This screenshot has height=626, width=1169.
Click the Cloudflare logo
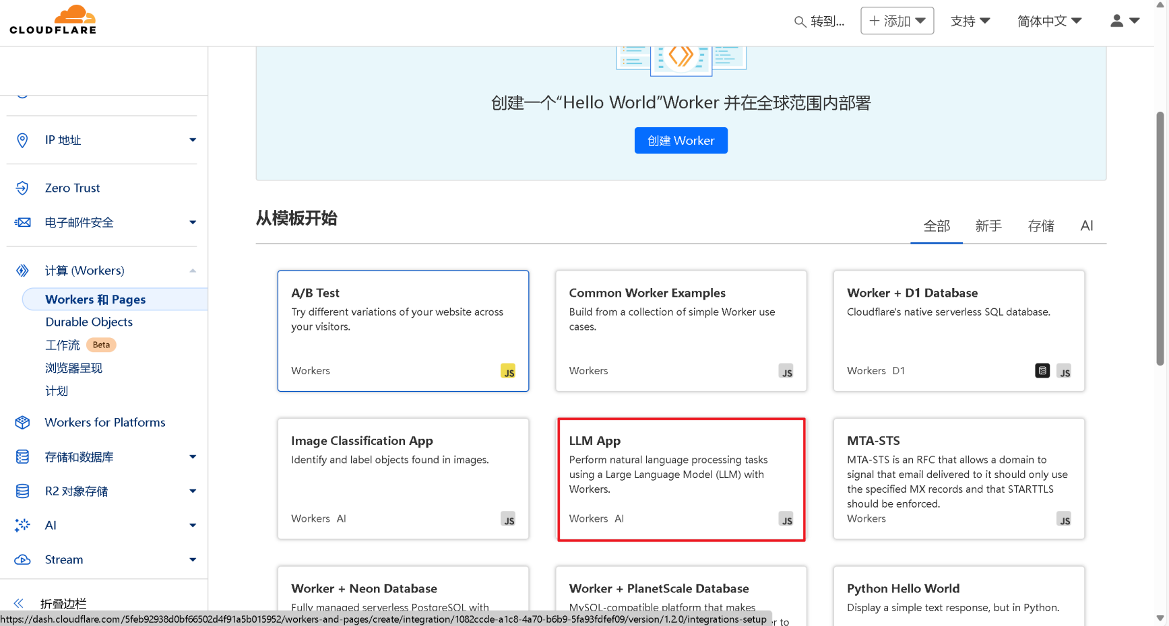click(53, 20)
